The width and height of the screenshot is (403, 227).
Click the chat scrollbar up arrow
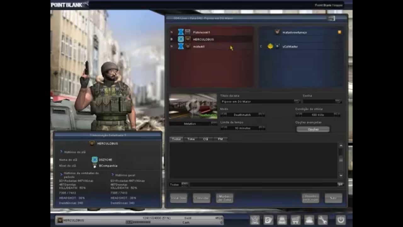pos(341,145)
